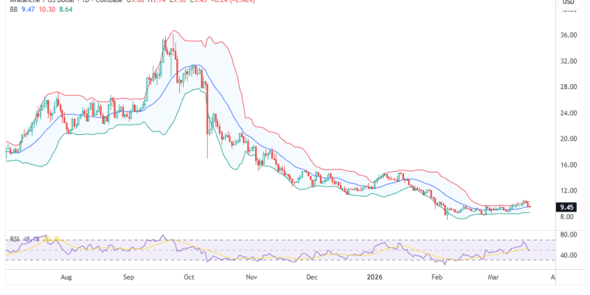Click the Oct marker on time axis
The height and width of the screenshot is (295, 590).
click(188, 278)
